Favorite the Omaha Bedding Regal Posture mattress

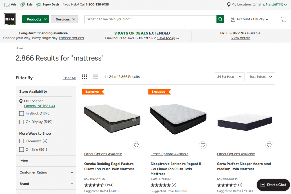(x=136, y=145)
